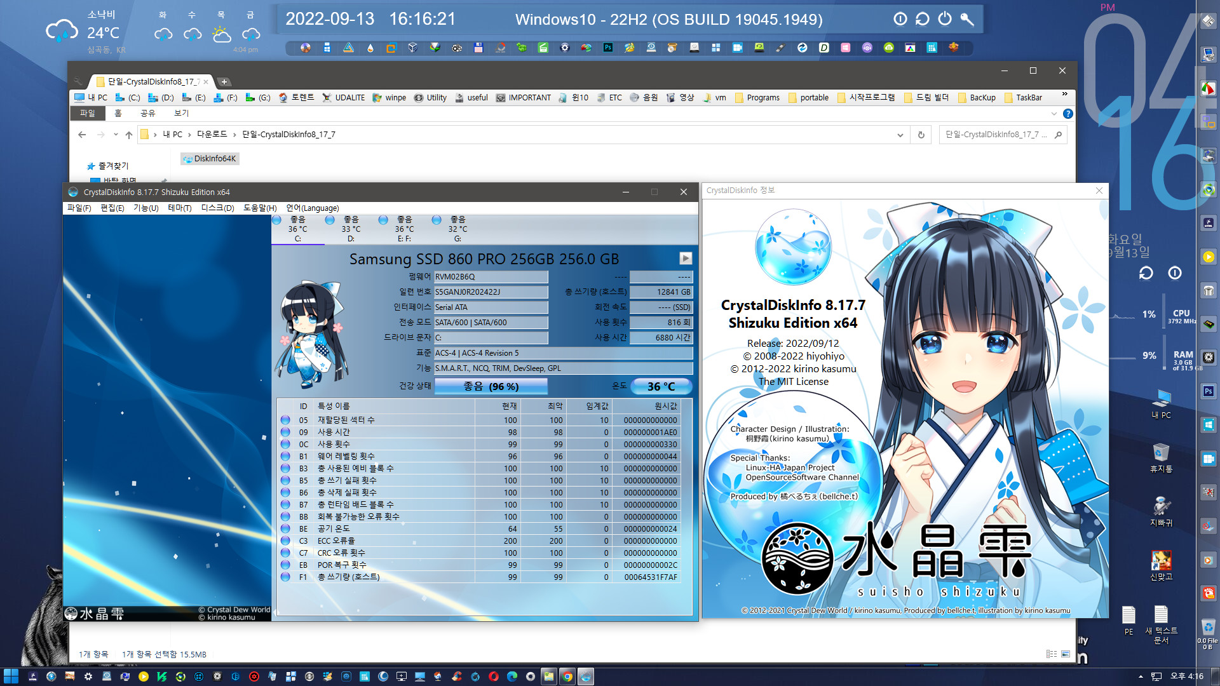
Task: Open the 지빠귀 desktop icon
Action: coord(1161,511)
